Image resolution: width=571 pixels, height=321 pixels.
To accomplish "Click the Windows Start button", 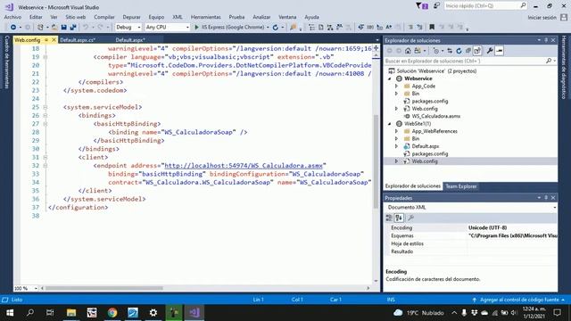I will click(x=10, y=313).
